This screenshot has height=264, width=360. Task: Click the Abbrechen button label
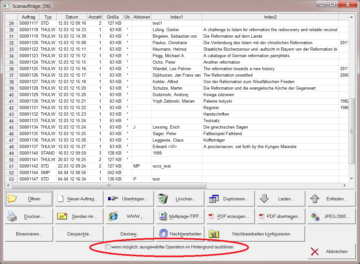tap(337, 251)
